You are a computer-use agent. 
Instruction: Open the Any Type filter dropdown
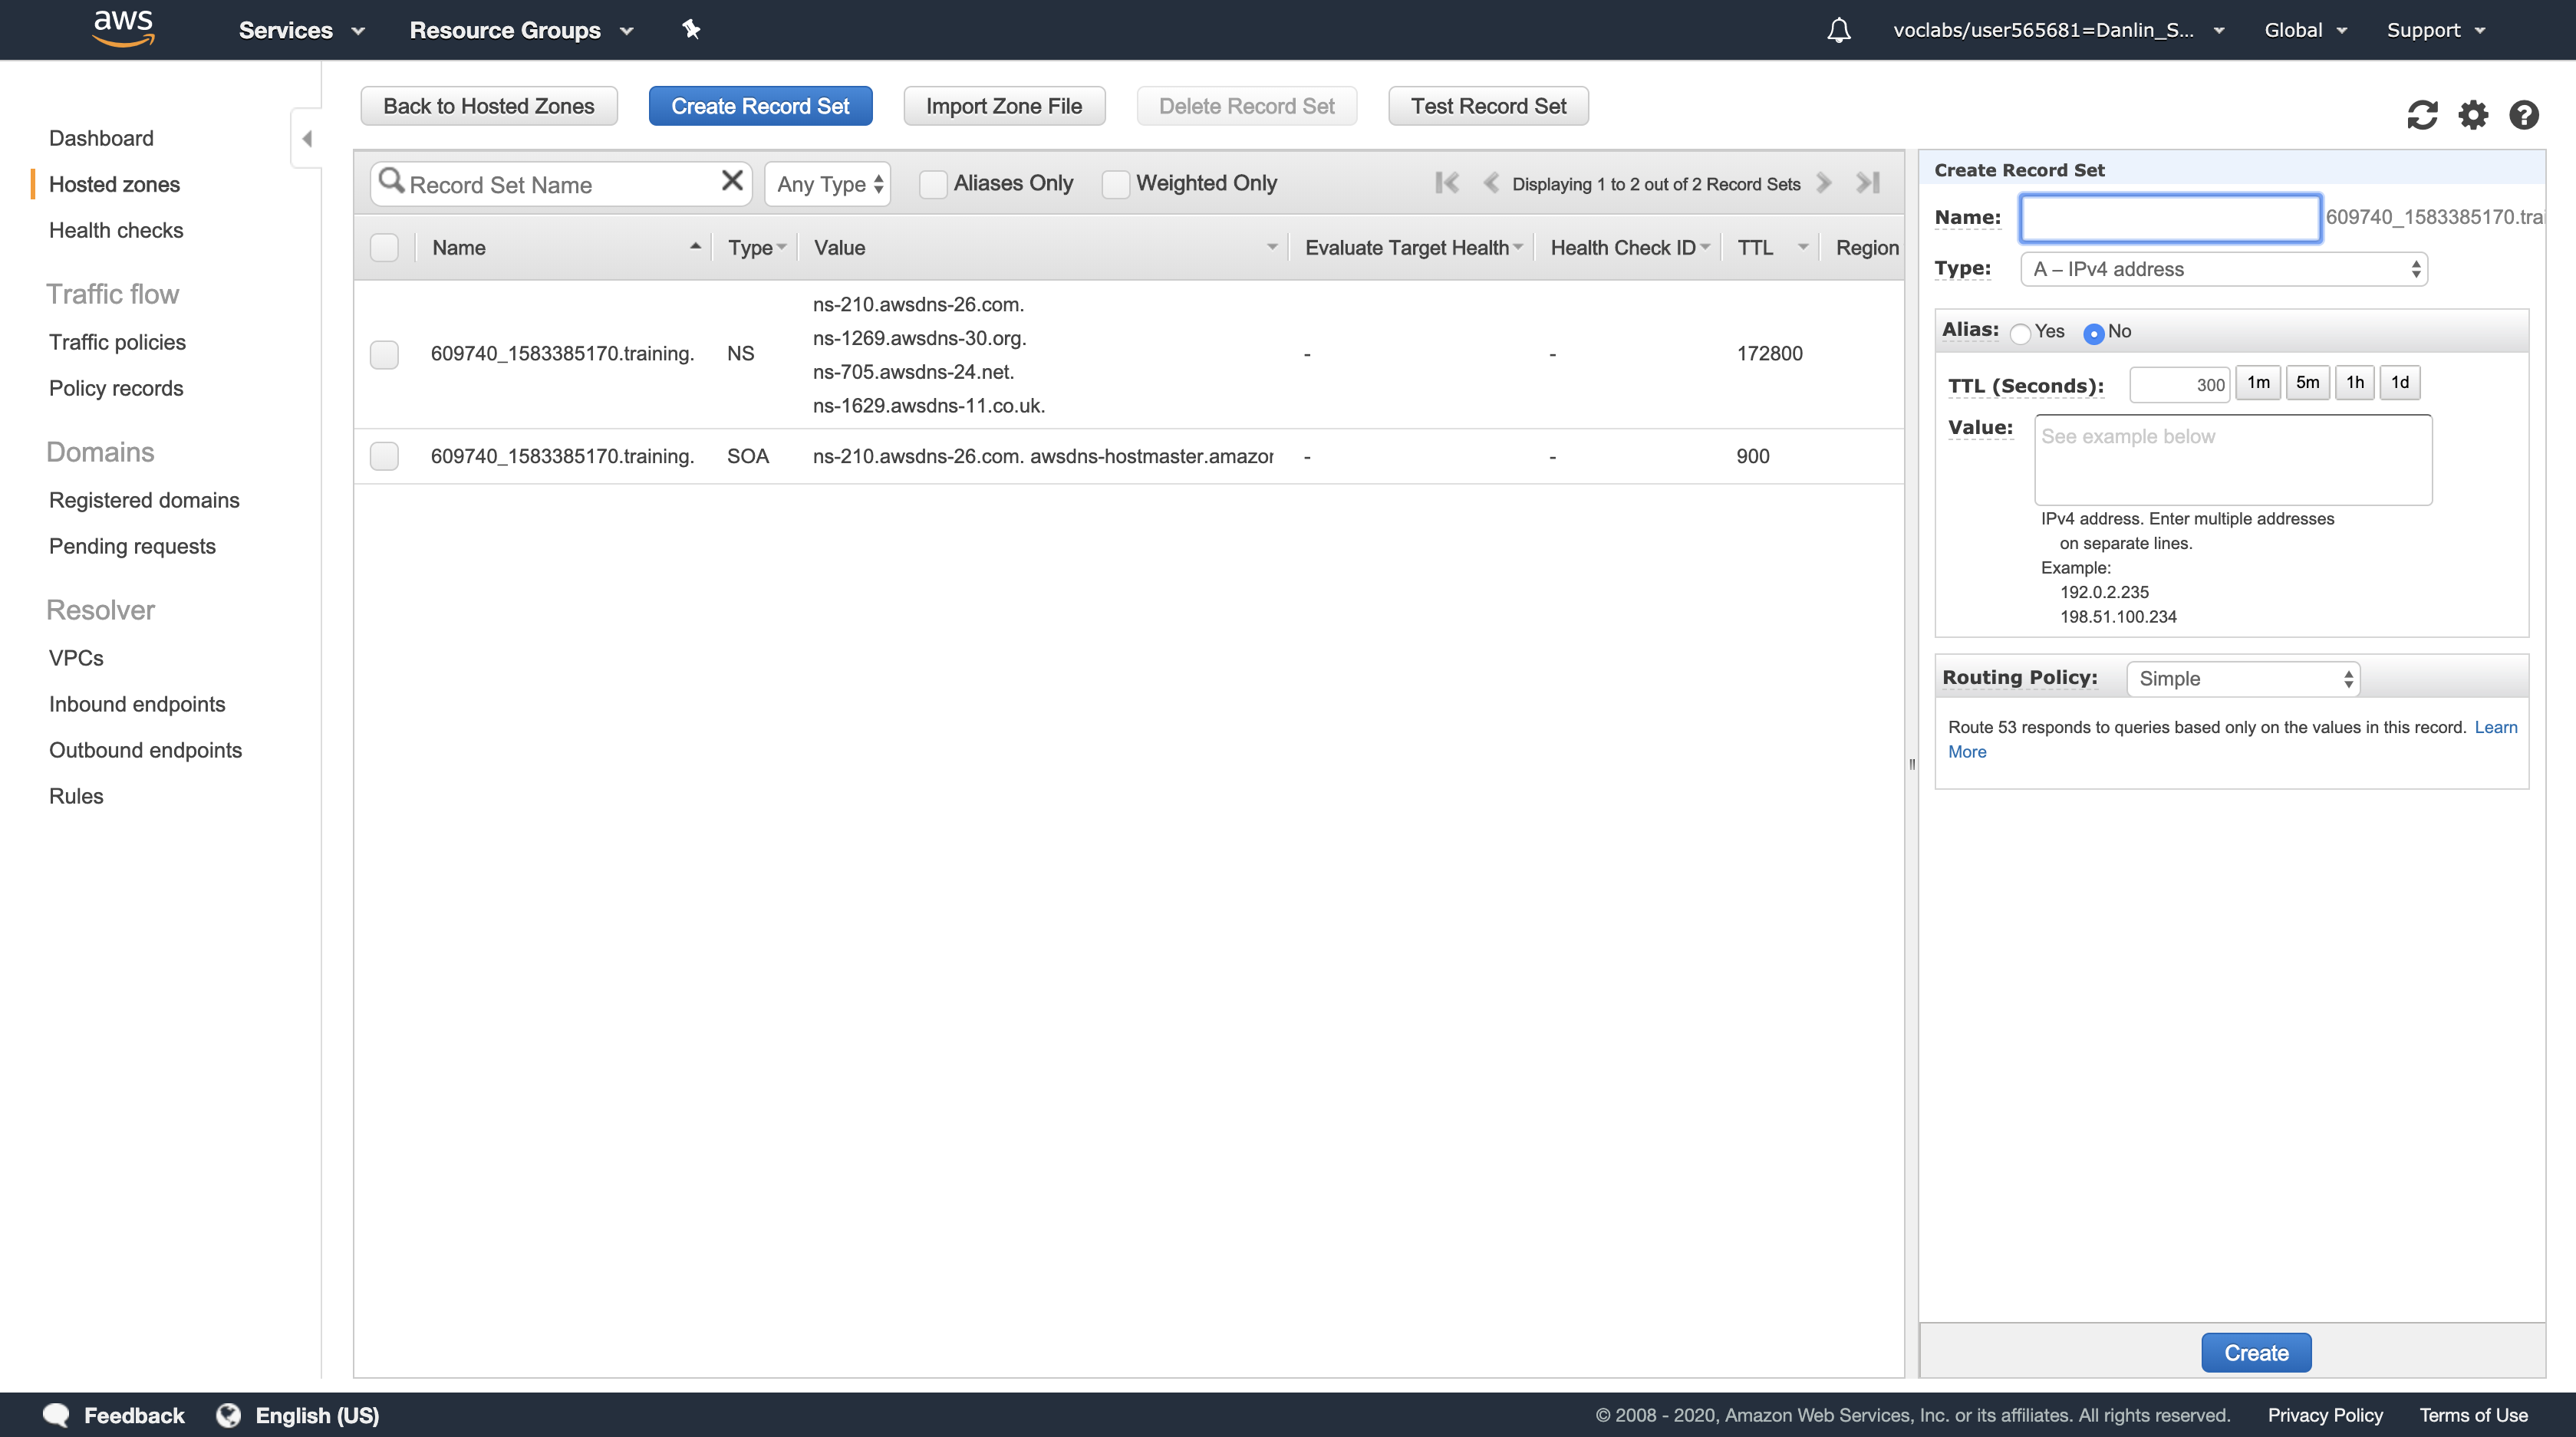click(x=827, y=184)
